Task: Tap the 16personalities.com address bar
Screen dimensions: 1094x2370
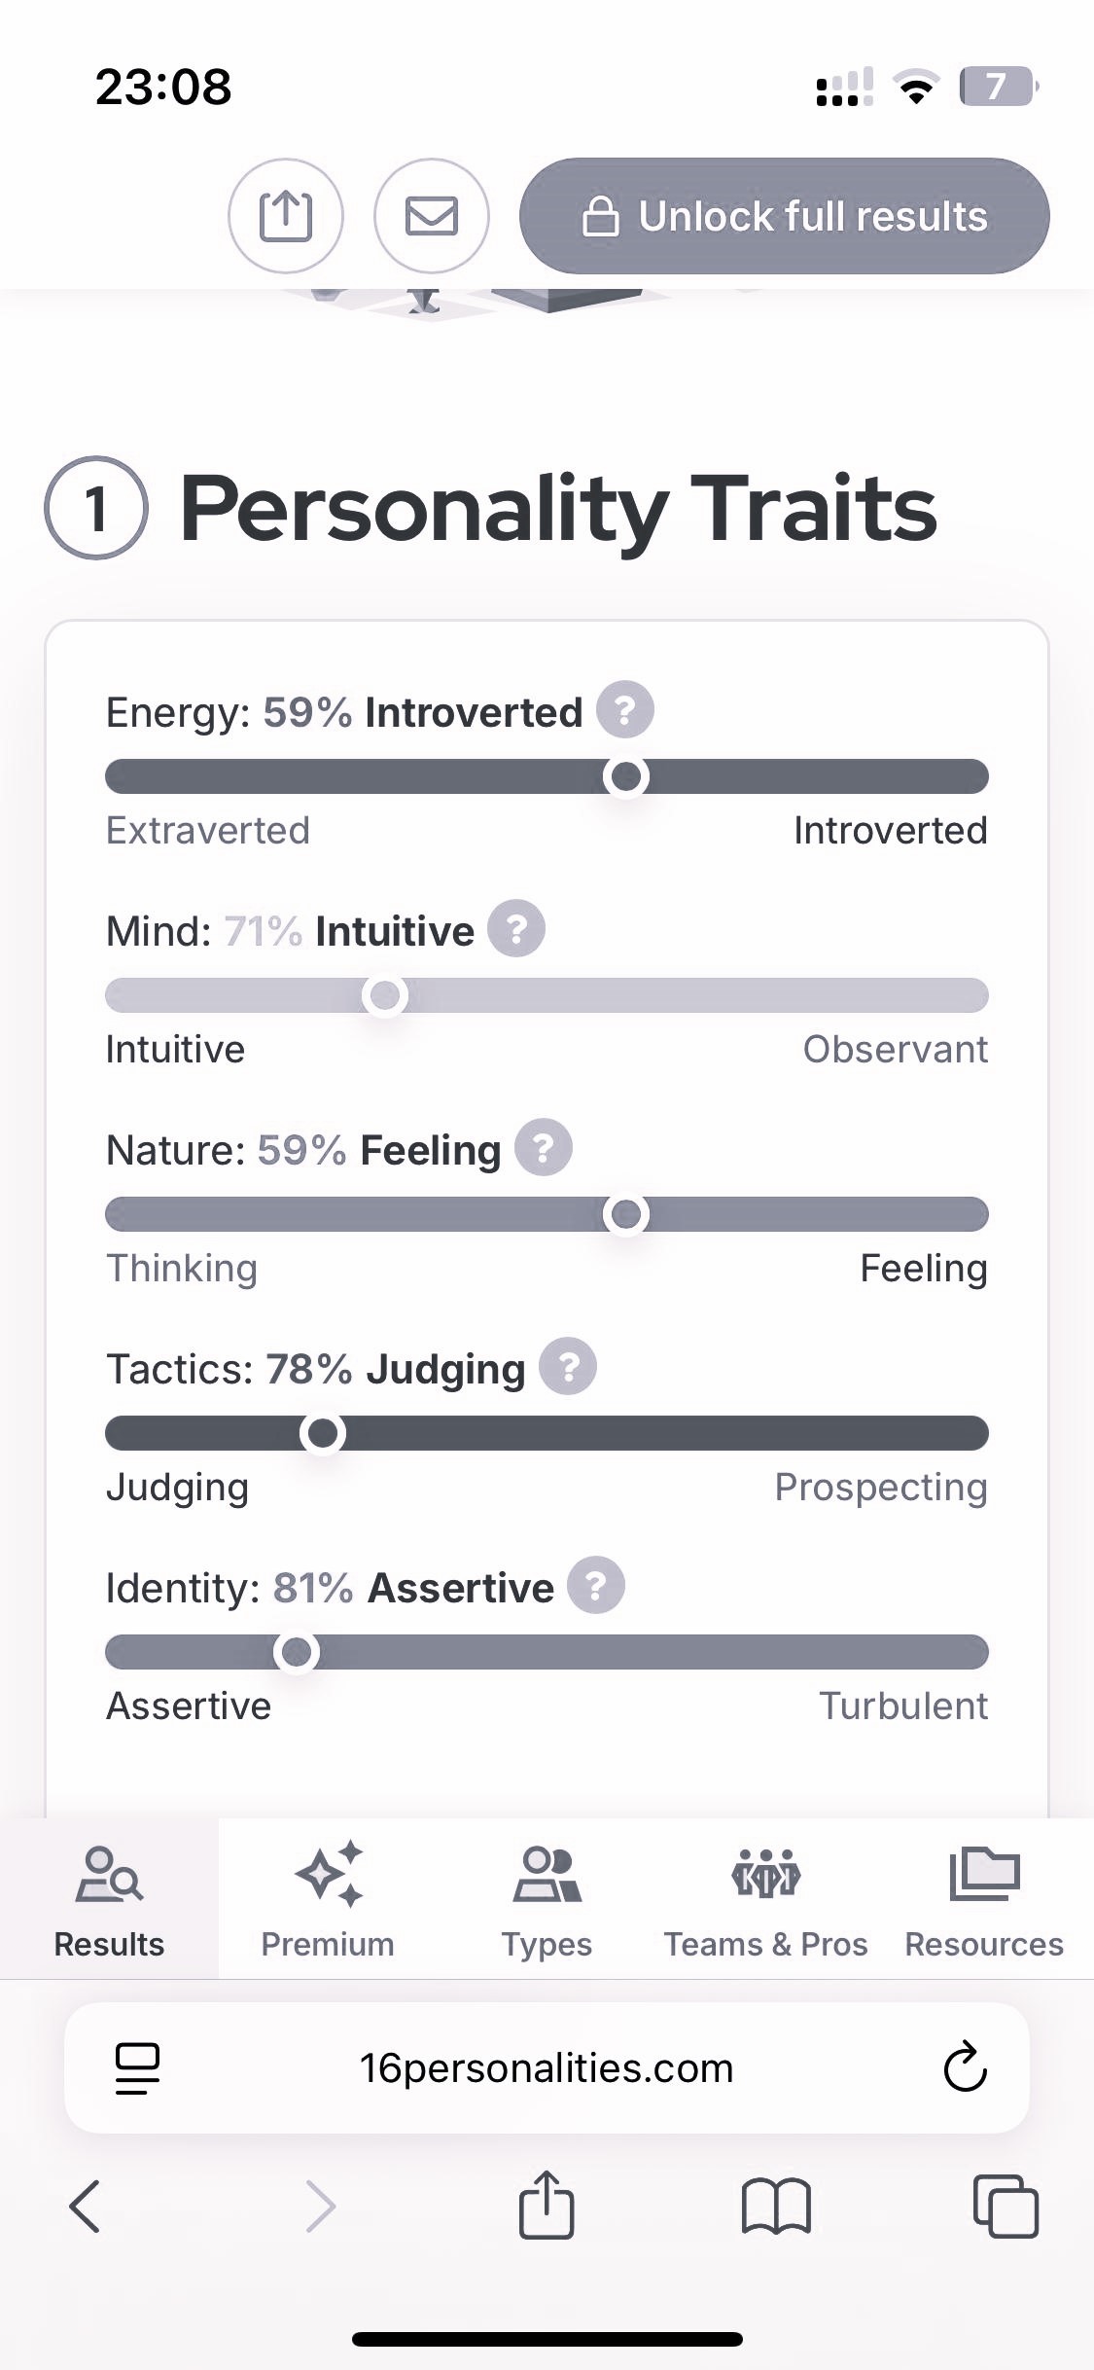Action: pos(547,2067)
